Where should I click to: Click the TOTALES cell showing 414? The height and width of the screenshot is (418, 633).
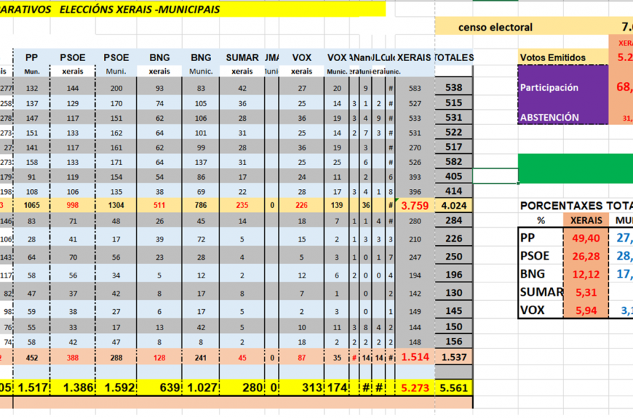[454, 191]
